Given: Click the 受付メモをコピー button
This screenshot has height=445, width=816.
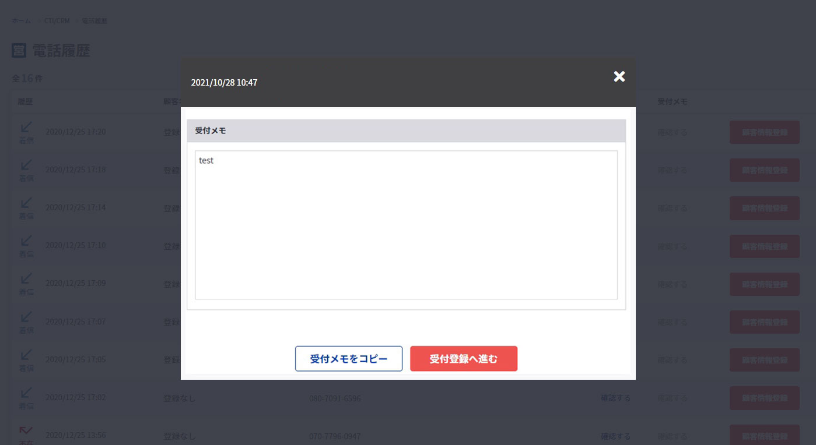Looking at the screenshot, I should (349, 359).
